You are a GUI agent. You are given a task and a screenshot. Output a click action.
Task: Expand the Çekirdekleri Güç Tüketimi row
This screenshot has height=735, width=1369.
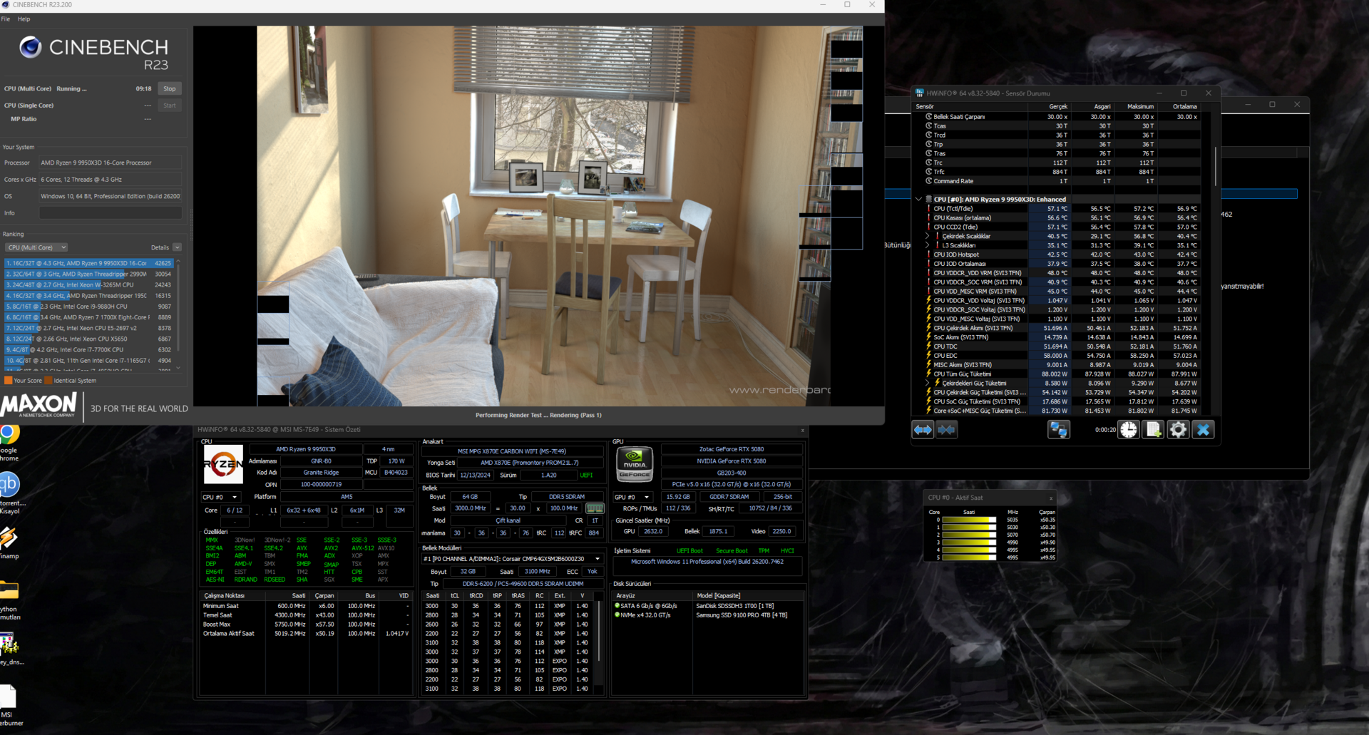[x=928, y=383]
